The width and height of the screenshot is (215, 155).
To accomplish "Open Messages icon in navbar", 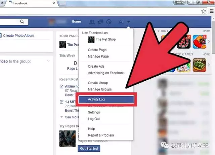I will 100,22.
